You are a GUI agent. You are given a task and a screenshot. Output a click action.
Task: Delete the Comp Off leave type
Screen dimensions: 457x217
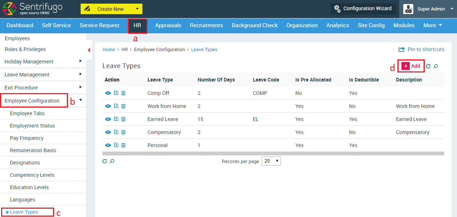click(124, 93)
